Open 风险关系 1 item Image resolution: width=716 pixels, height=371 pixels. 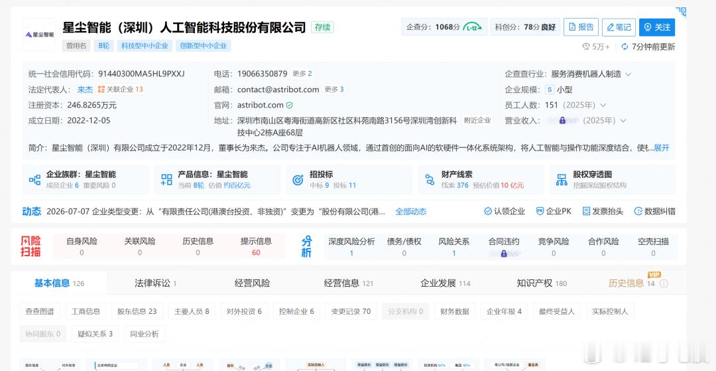pyautogui.click(x=454, y=247)
